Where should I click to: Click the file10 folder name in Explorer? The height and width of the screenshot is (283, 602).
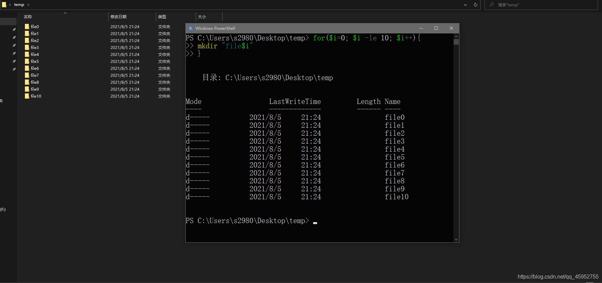tap(36, 96)
